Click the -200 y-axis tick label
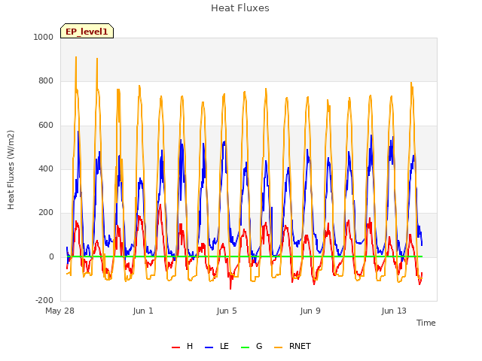Screen dimensions: 482x361 pos(44,300)
